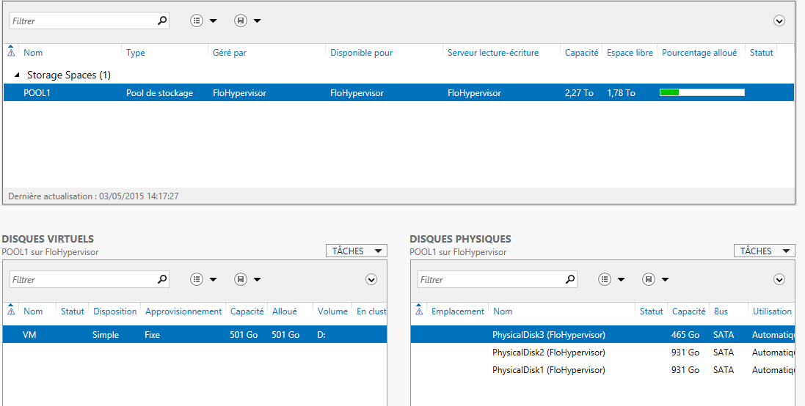Image resolution: width=805 pixels, height=406 pixels.
Task: Click the search magnifier in storage pools filter
Action: coord(162,21)
